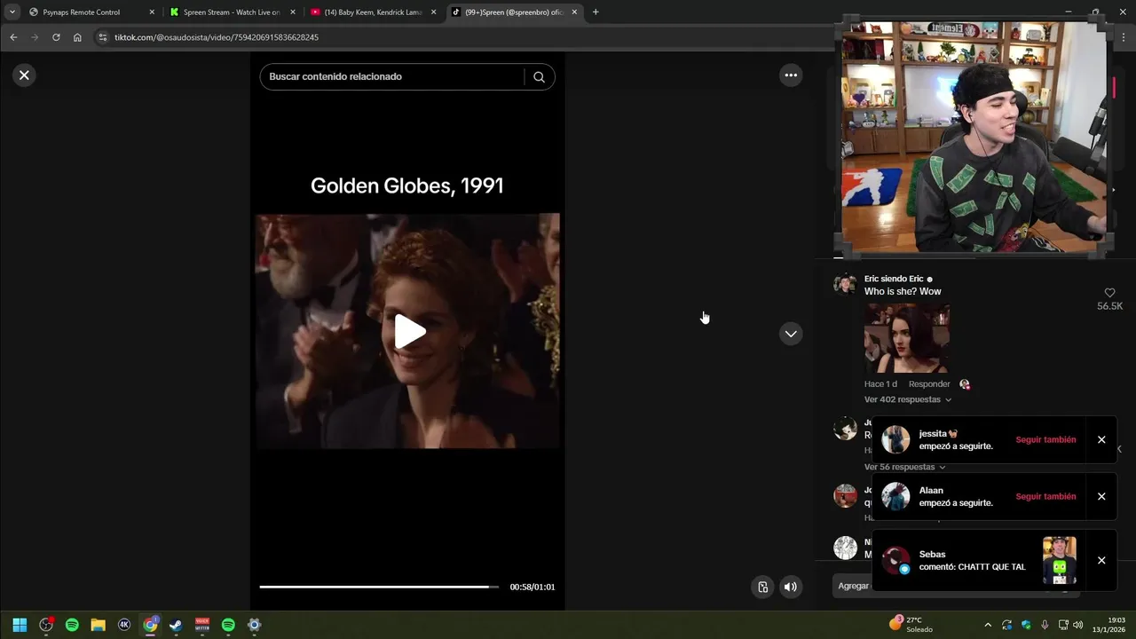The image size is (1136, 639).
Task: Expand 'Ver 402 respuestas'
Action: pos(907,399)
